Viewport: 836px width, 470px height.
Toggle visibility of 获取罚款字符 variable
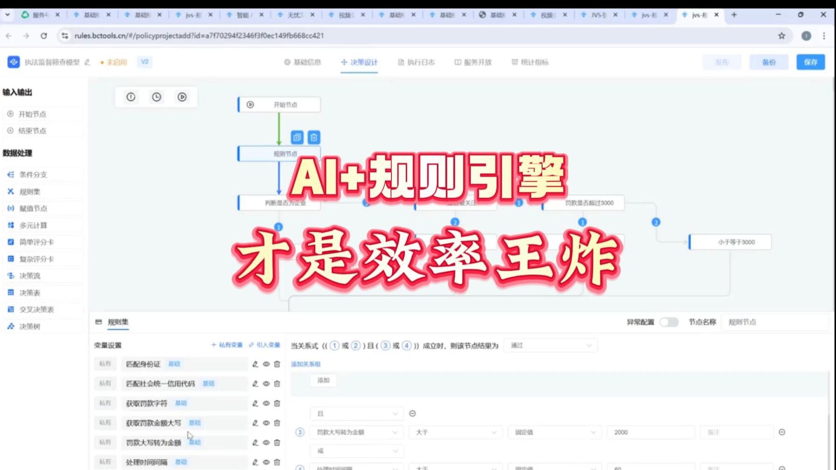click(x=266, y=403)
